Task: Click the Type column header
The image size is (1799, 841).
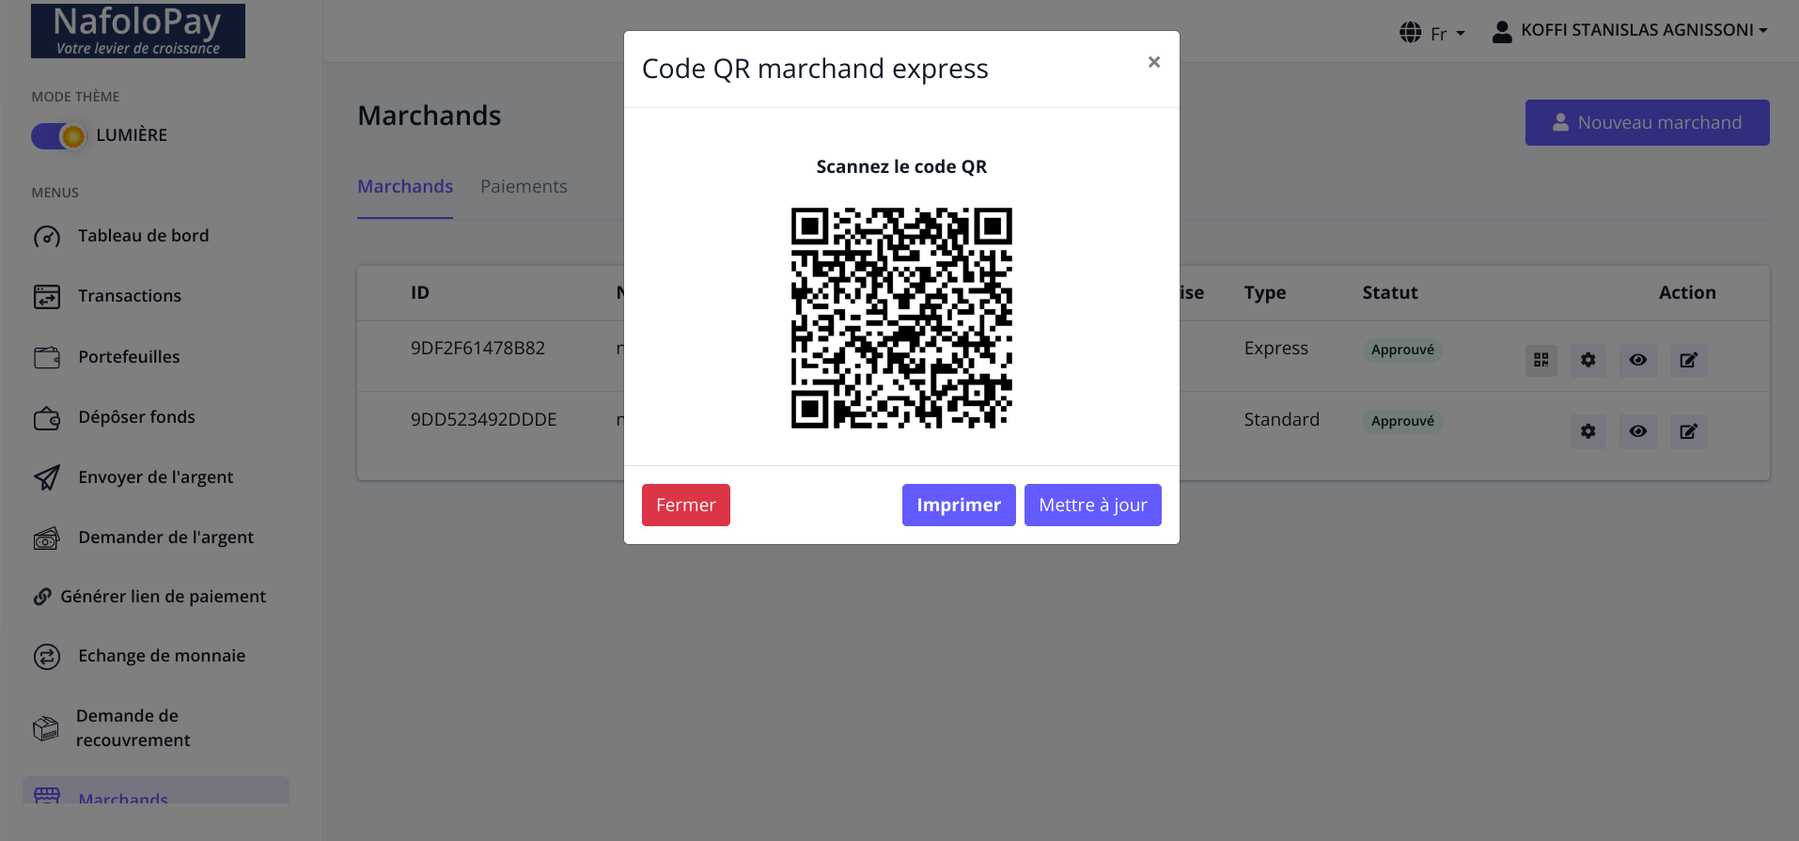Action: pos(1265,293)
